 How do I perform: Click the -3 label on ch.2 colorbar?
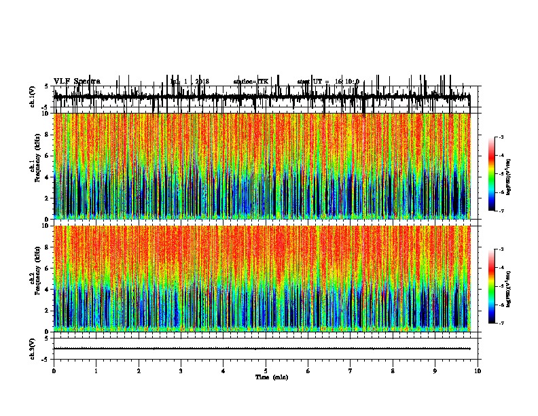coord(501,249)
